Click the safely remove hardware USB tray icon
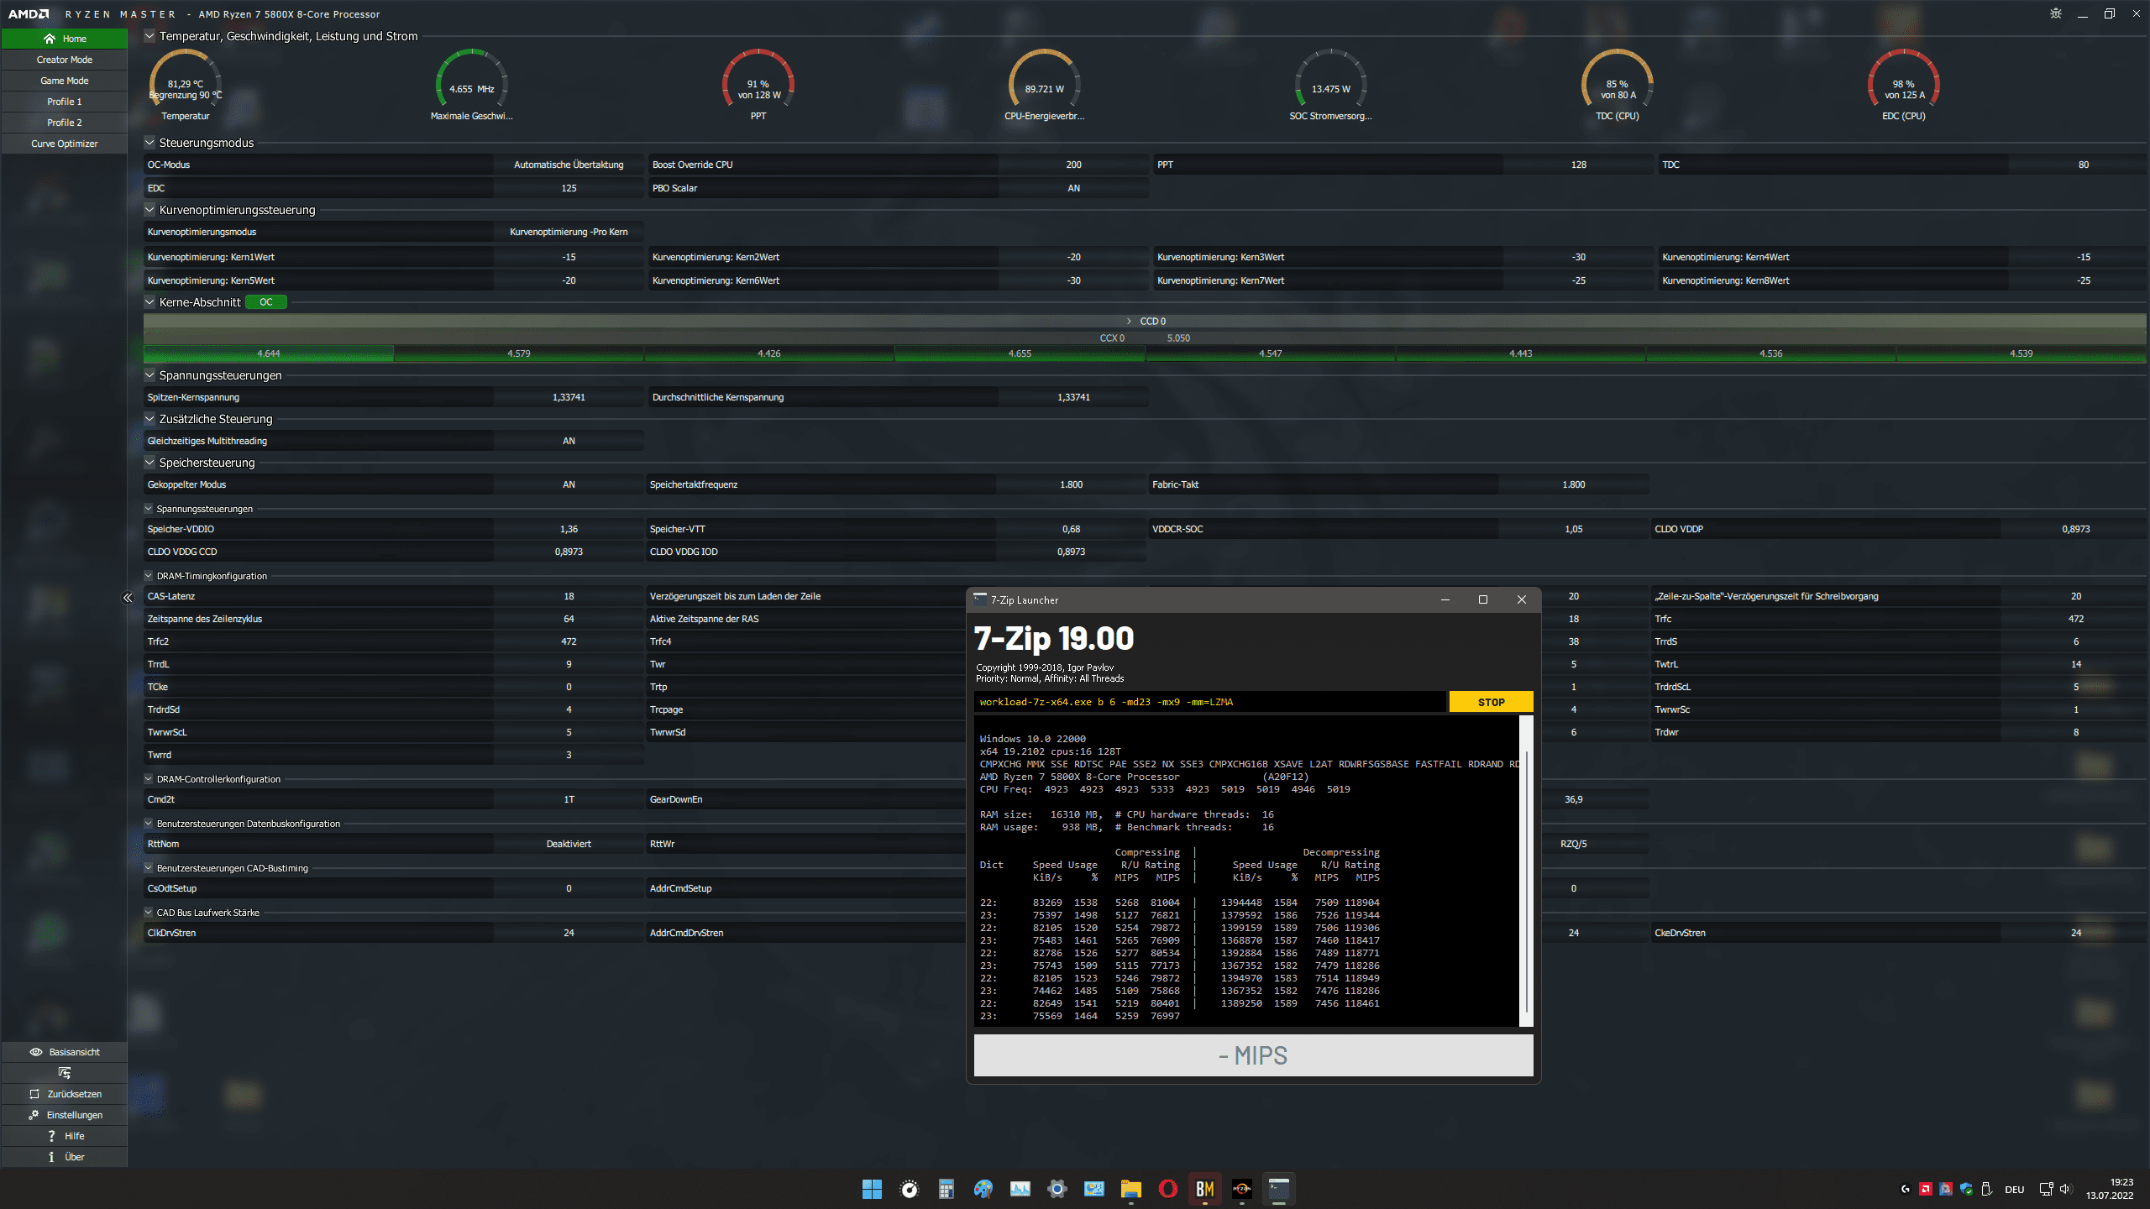The image size is (2150, 1209). coord(1986,1189)
